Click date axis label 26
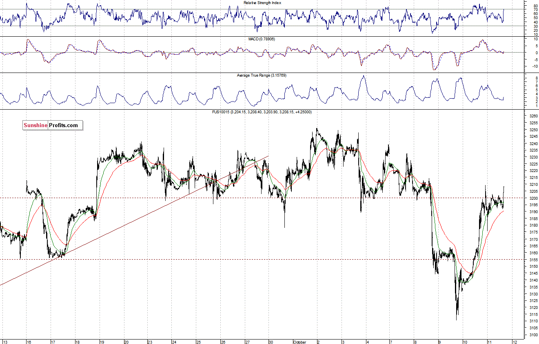Image resolution: width=539 pixels, height=344 pixels. pos(223,342)
